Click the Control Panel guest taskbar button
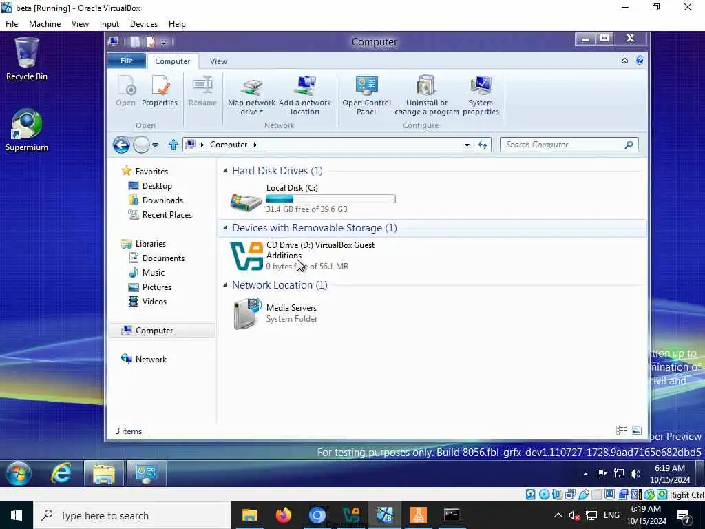 [x=147, y=473]
